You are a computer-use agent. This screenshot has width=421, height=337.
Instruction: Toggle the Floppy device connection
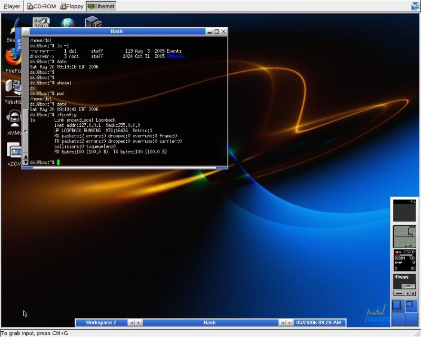[x=73, y=6]
